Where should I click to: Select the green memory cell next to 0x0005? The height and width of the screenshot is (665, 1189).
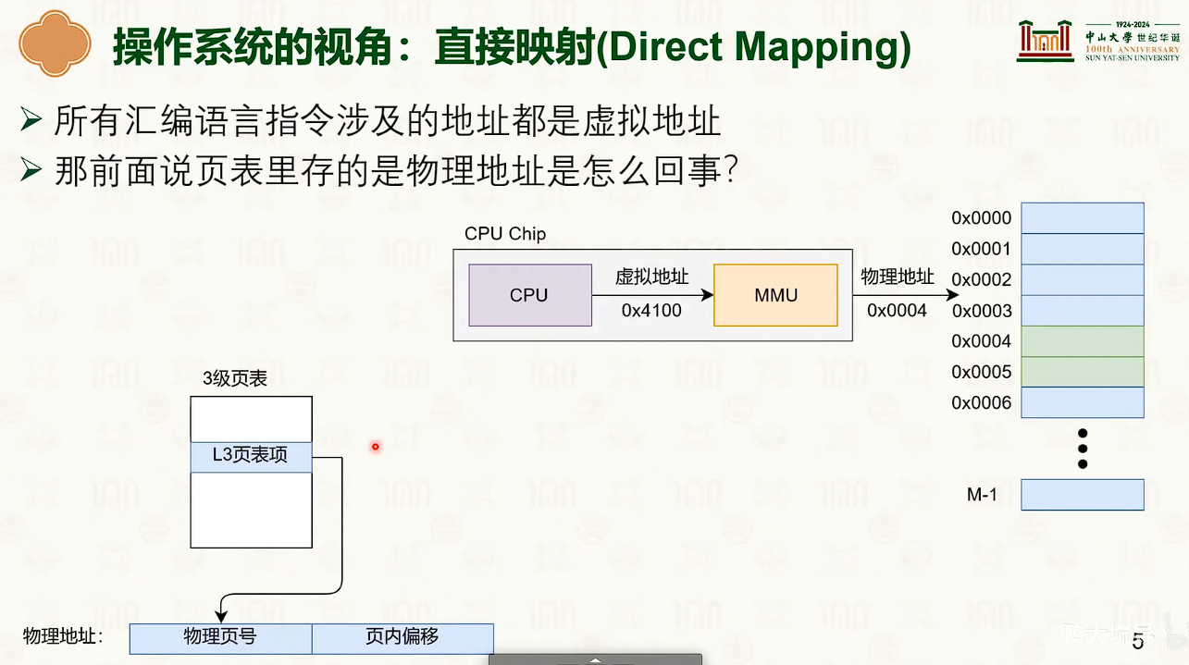tap(1083, 372)
